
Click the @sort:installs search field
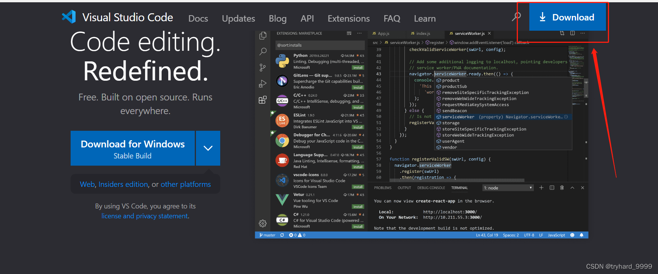(x=320, y=45)
